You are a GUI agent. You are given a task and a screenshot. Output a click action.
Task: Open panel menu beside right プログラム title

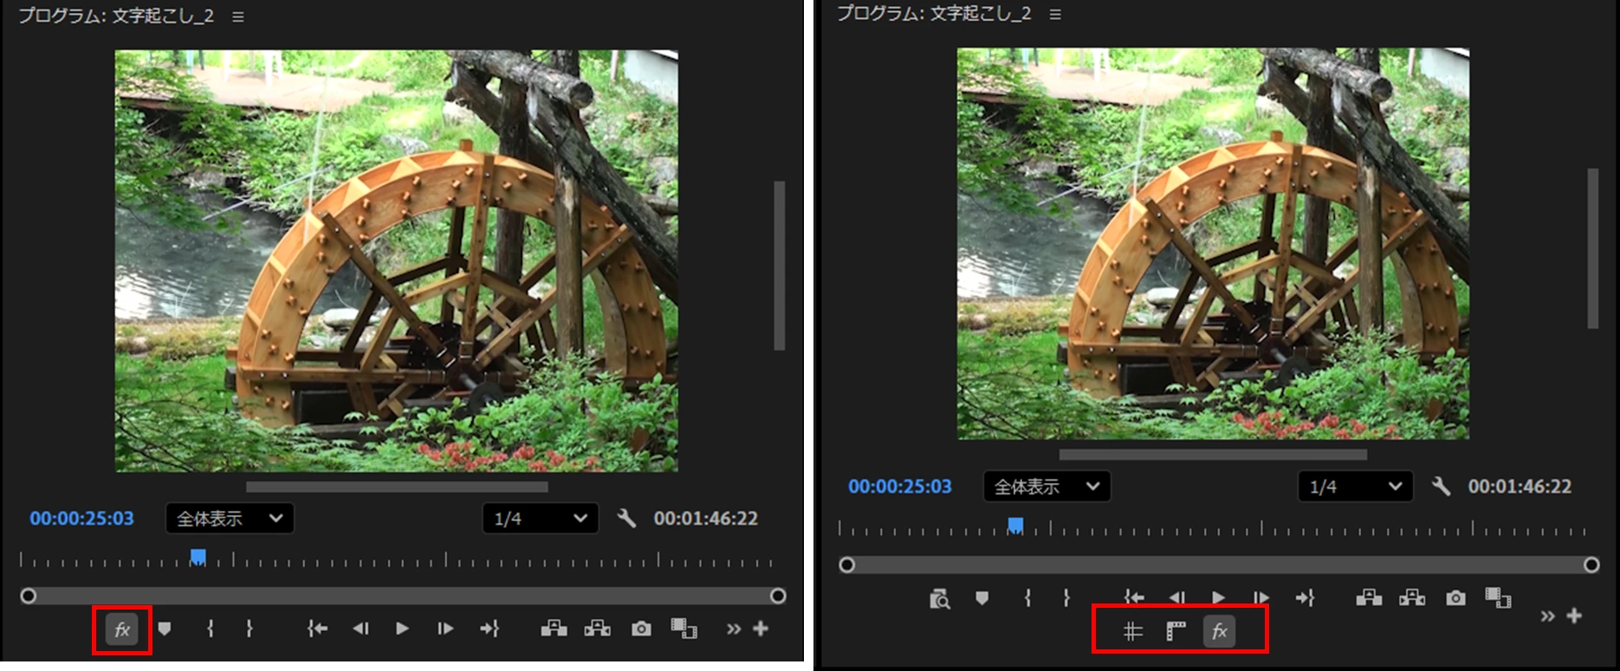(x=1055, y=15)
